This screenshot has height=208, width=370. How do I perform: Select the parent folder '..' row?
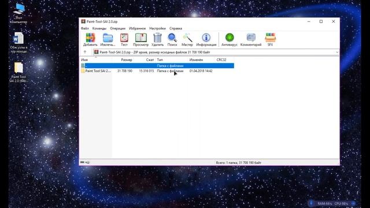[157, 65]
